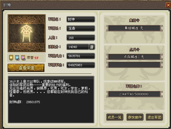
Task: Open the 成员一览 member list
Action: [115, 117]
